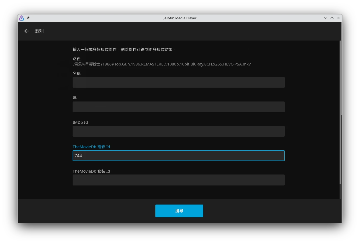This screenshot has height=244, width=360.
Task: Click the Jellyfin logo in title bar
Action: pyautogui.click(x=22, y=18)
